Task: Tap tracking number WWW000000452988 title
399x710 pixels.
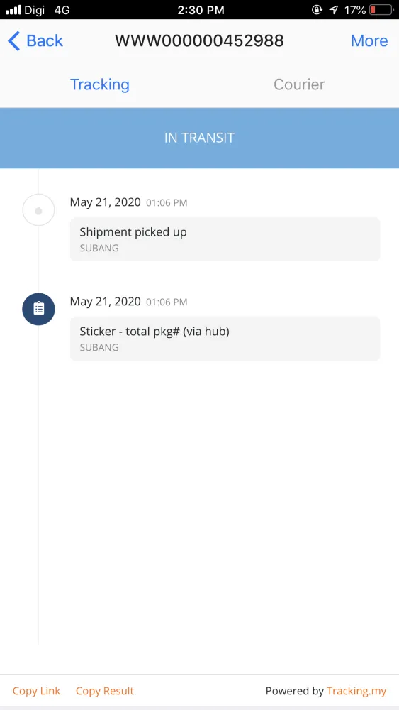Action: click(199, 40)
